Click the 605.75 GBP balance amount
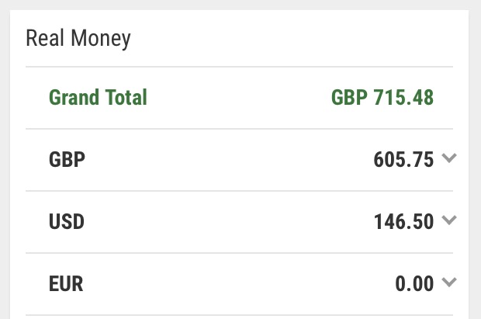 [x=403, y=160]
